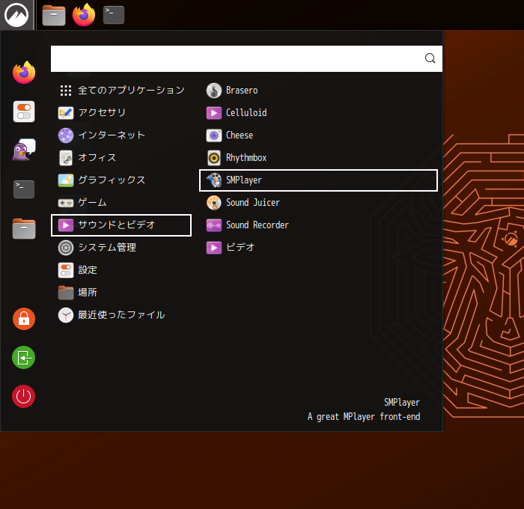524x509 pixels.
Task: Select ゲーム category
Action: coord(121,203)
